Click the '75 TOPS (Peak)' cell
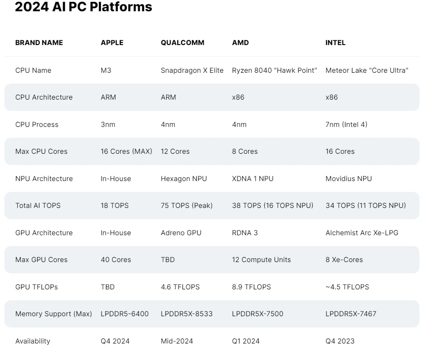This screenshot has height=363, width=432. (x=186, y=205)
